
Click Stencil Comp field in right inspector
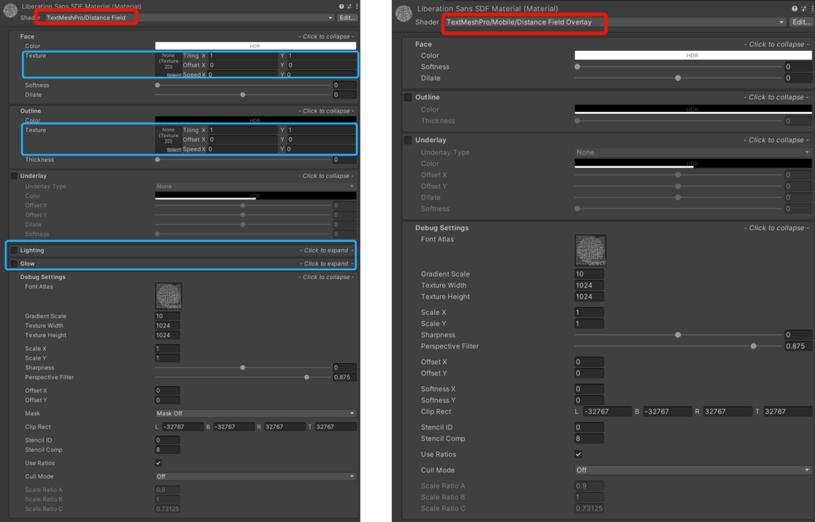(590, 439)
